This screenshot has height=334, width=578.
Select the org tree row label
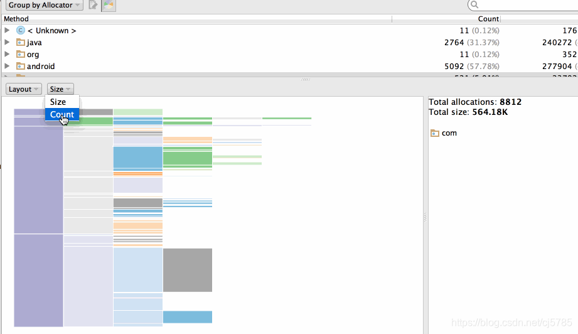pos(33,55)
